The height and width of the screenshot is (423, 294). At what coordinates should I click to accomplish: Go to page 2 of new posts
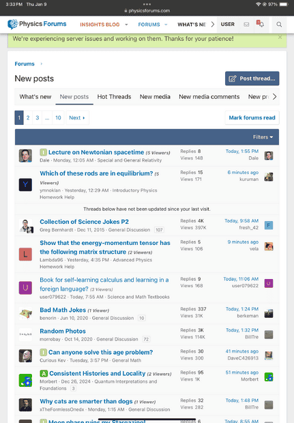28,117
